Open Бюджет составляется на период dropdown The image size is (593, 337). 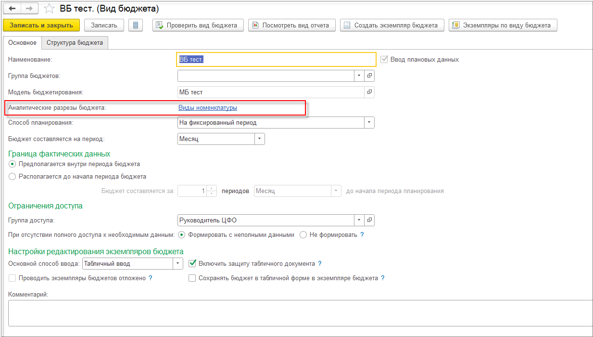coord(260,139)
